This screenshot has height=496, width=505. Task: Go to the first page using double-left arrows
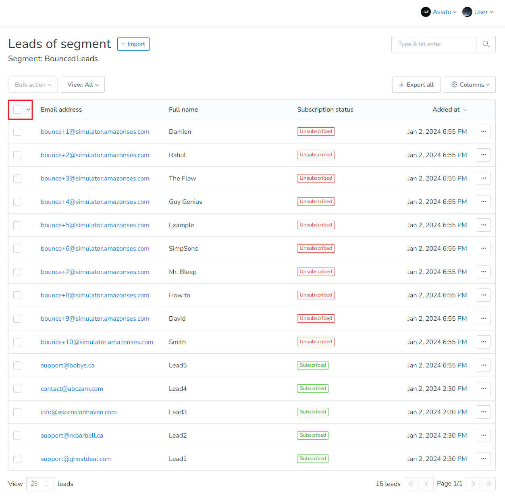tap(411, 484)
